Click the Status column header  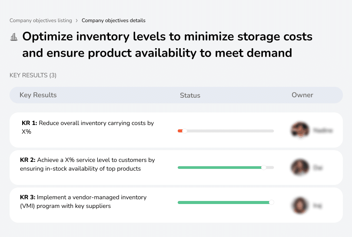[190, 95]
